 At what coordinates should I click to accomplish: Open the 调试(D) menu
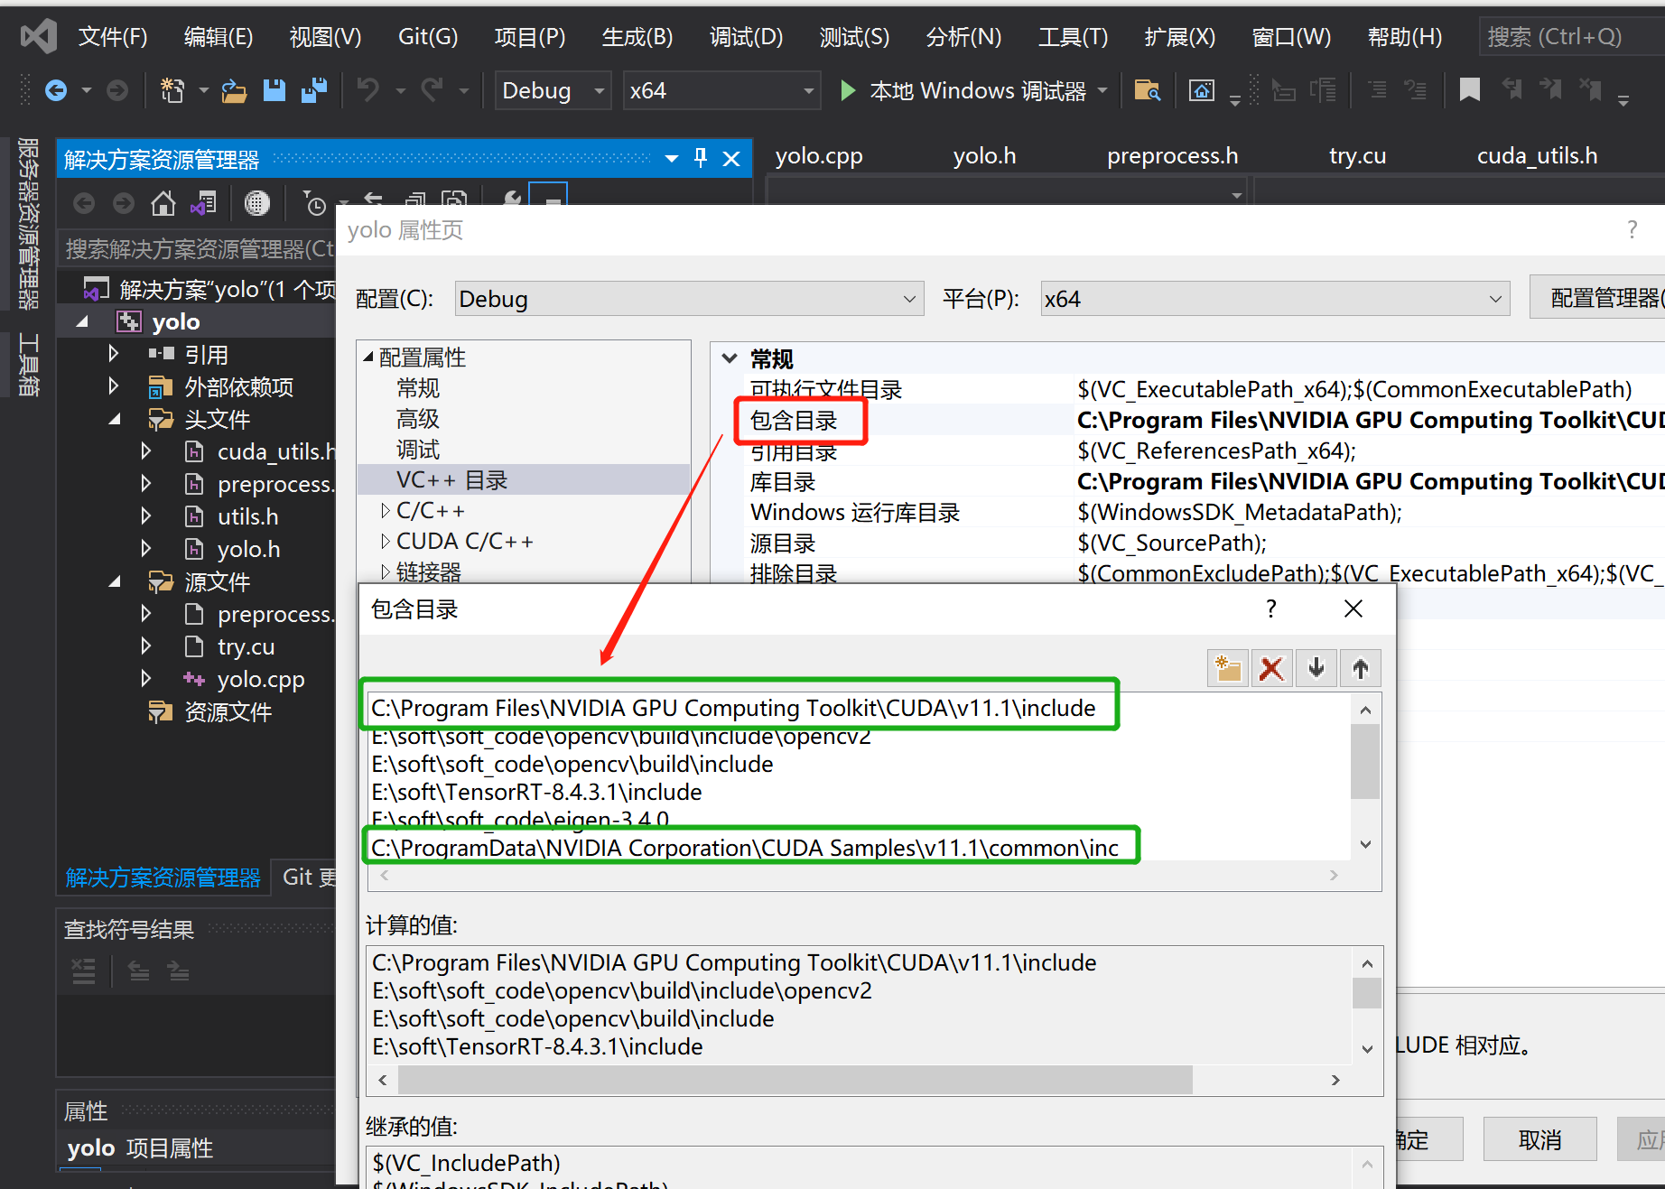[x=746, y=36]
